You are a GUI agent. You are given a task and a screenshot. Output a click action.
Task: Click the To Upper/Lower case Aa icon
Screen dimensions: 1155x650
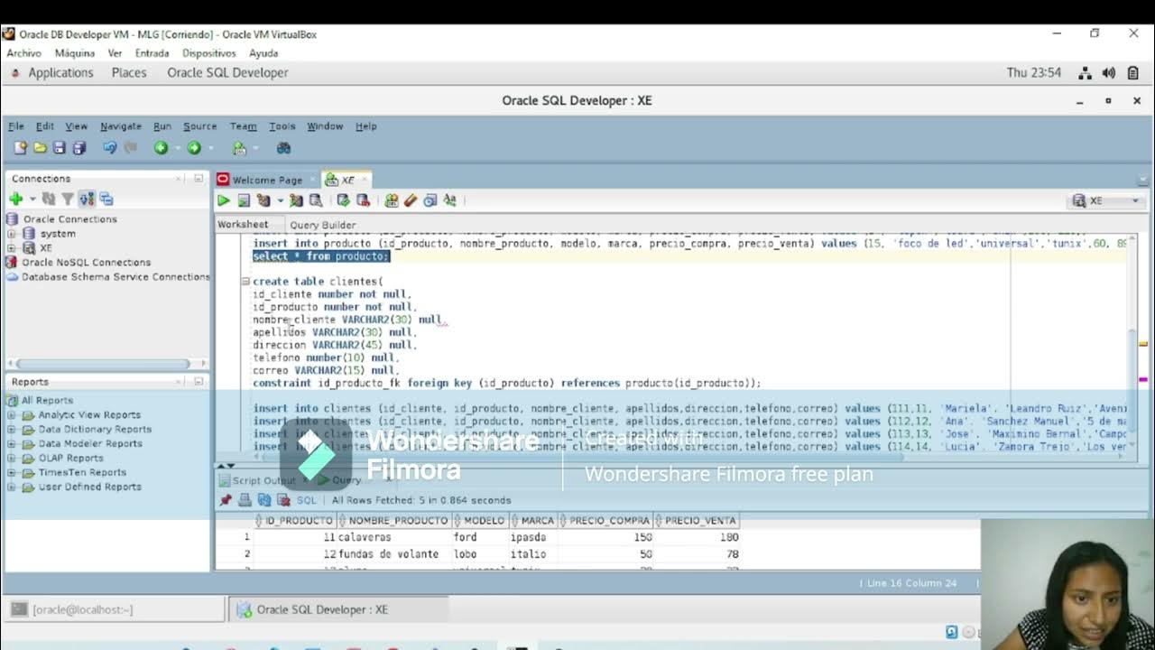(450, 200)
